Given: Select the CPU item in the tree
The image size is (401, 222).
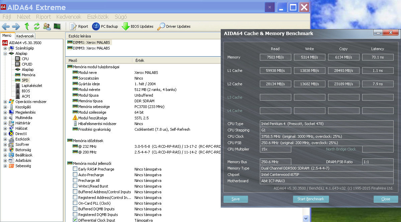Looking at the screenshot, I should tap(25, 59).
